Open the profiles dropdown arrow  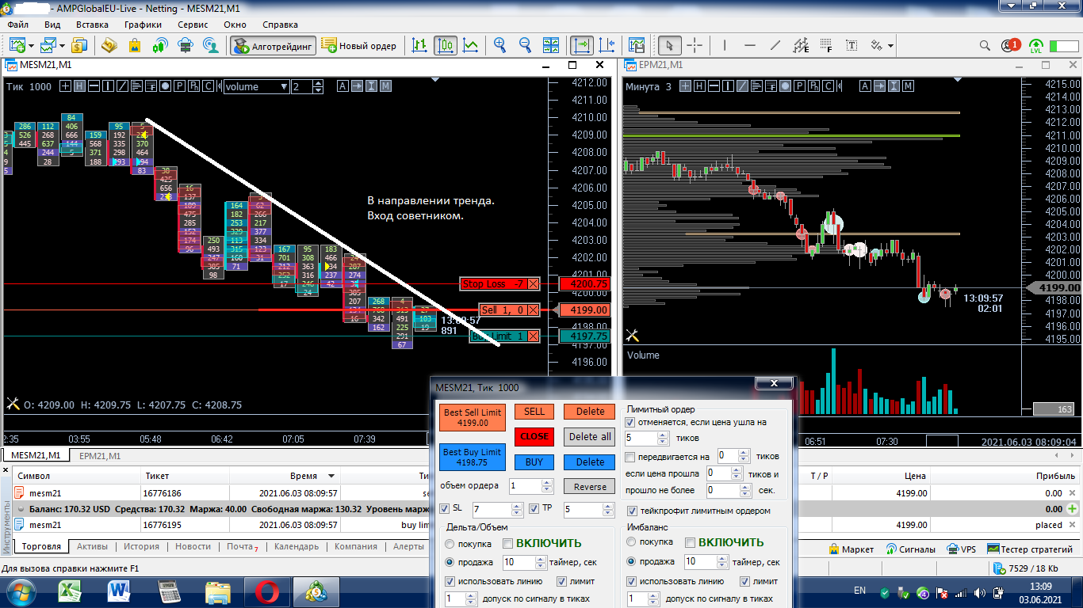pos(61,46)
